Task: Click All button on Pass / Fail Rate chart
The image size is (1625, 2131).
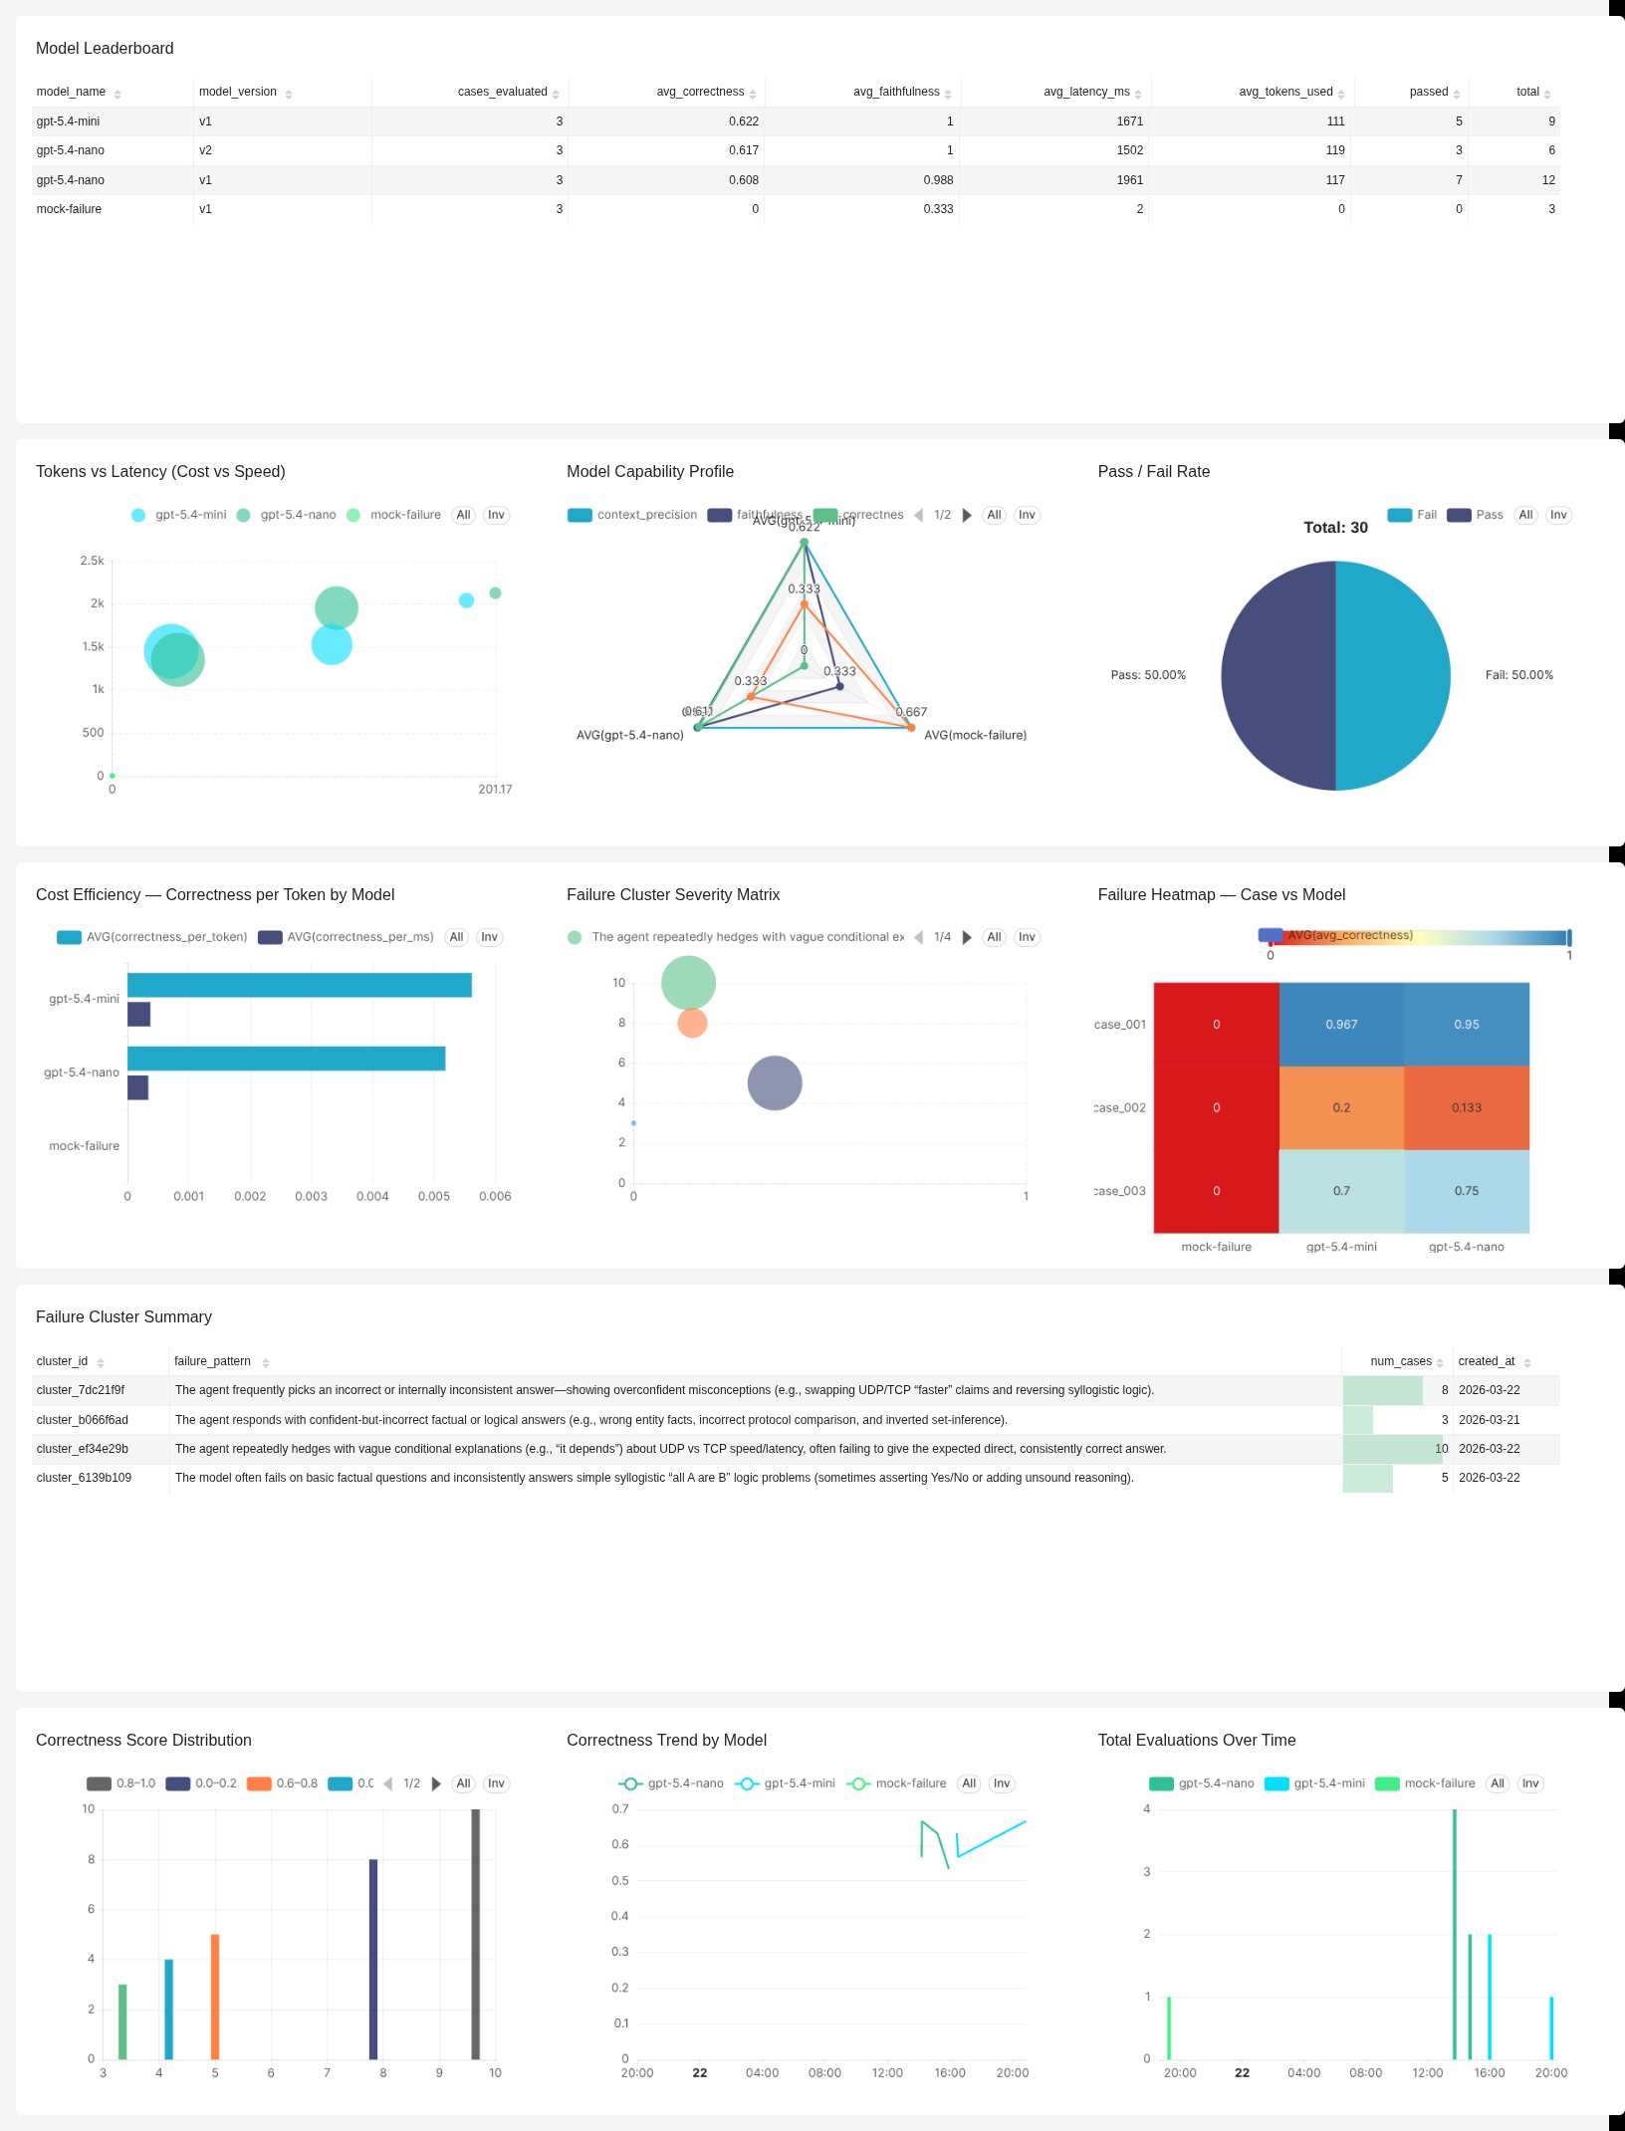Action: coord(1525,515)
